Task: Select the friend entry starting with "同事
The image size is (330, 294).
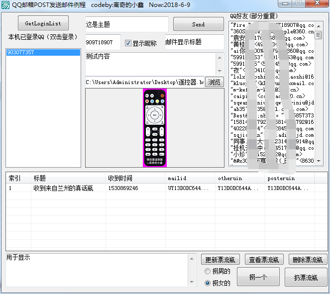Action: (272, 141)
